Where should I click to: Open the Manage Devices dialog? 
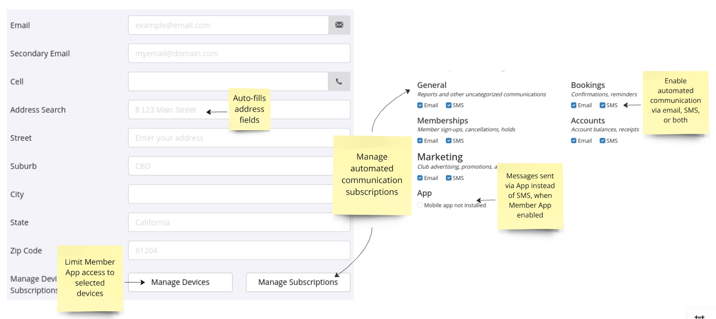pos(180,282)
